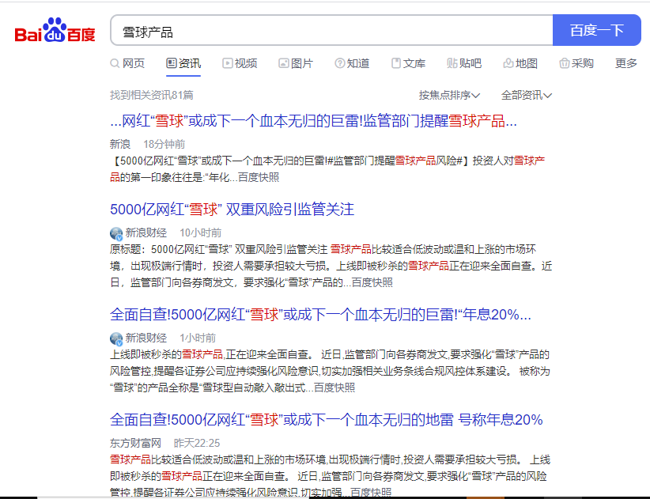Click source name 新浪财经 beside 1小时前
Screen dimensions: 650x499
coord(146,338)
